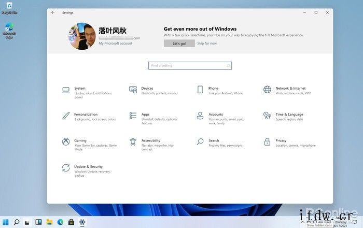Image resolution: width=363 pixels, height=228 pixels.
Task: Open the Apps settings category
Action: tap(145, 115)
